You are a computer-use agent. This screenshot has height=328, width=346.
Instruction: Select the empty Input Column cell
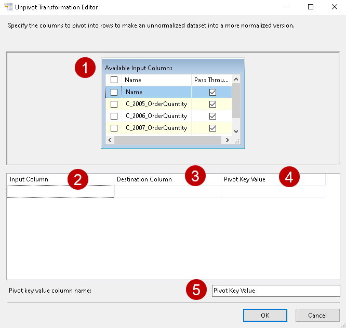pos(60,191)
